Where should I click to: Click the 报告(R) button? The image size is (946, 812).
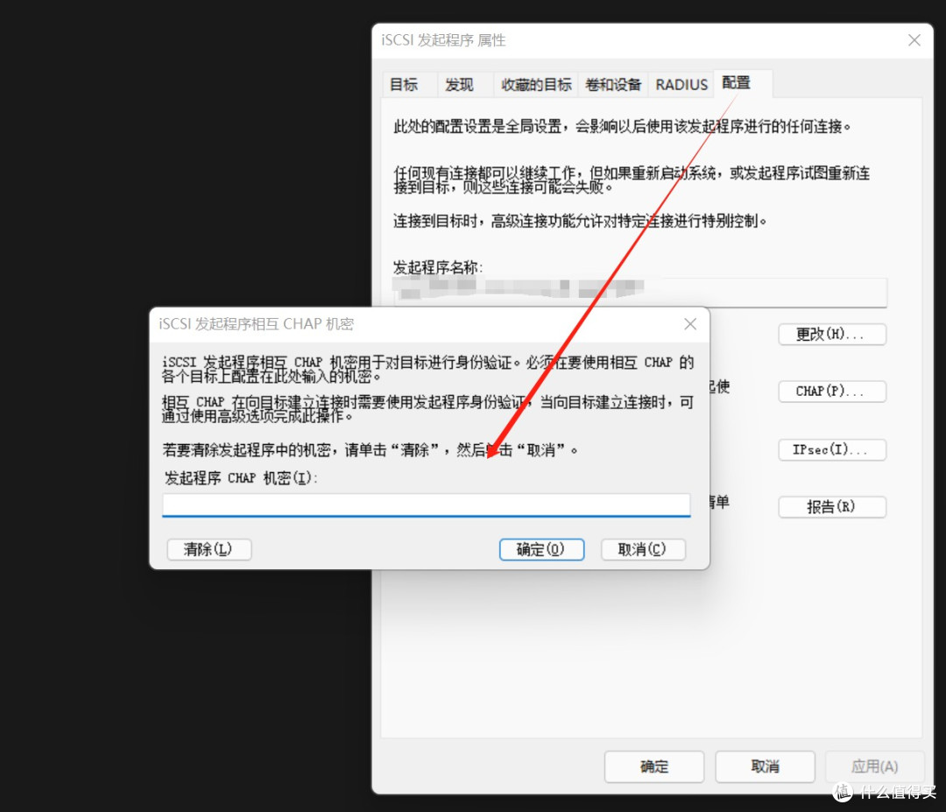tap(832, 507)
